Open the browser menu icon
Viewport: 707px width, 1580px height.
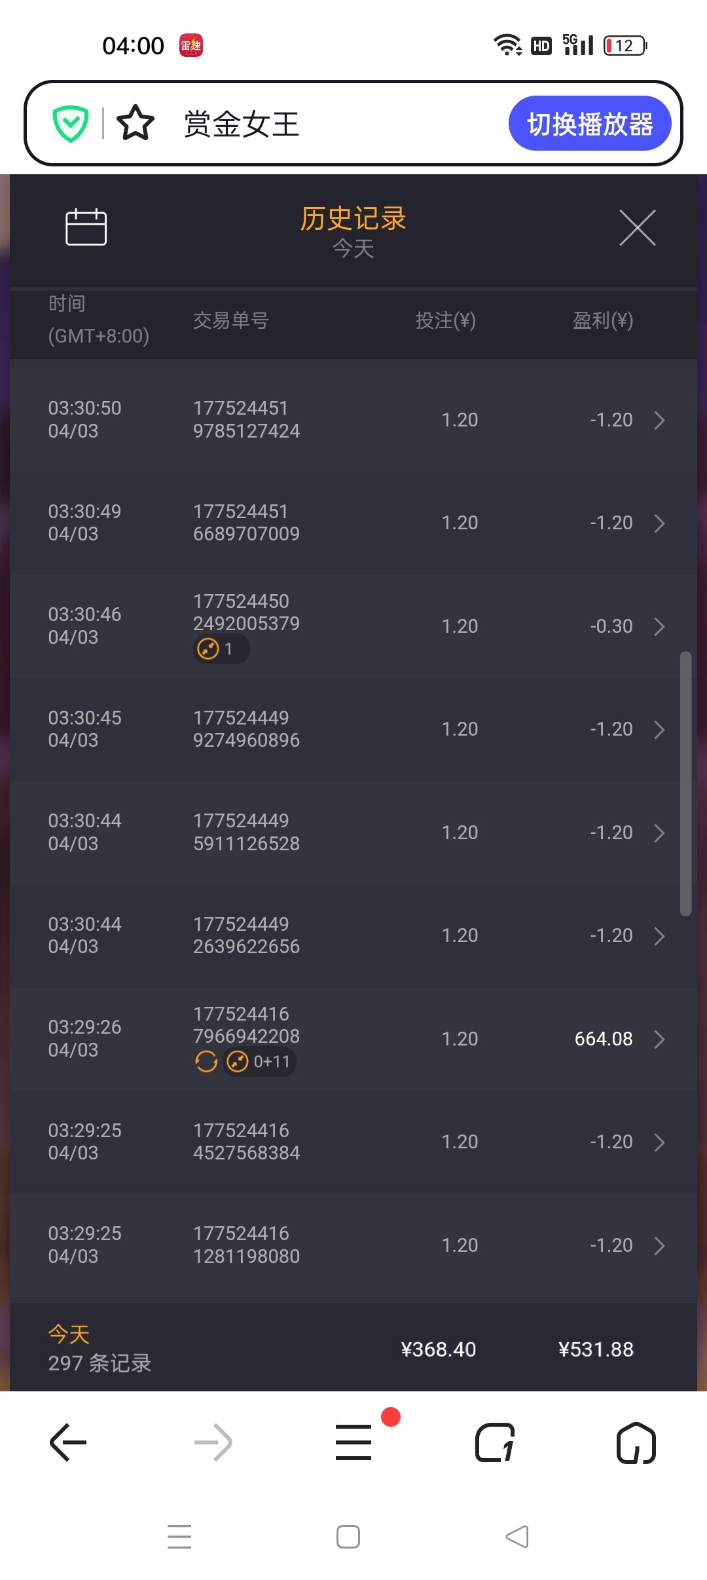(353, 1442)
